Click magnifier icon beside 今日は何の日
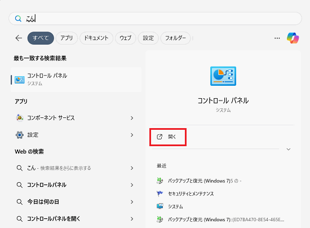The width and height of the screenshot is (310, 228). tap(19, 202)
